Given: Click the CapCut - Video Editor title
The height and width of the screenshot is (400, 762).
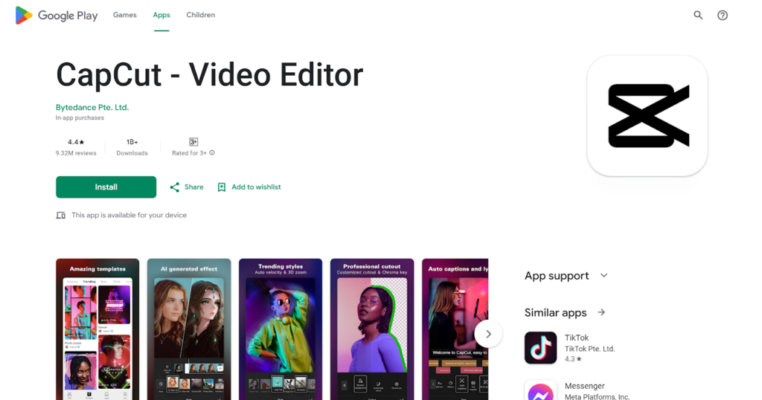Looking at the screenshot, I should 209,75.
